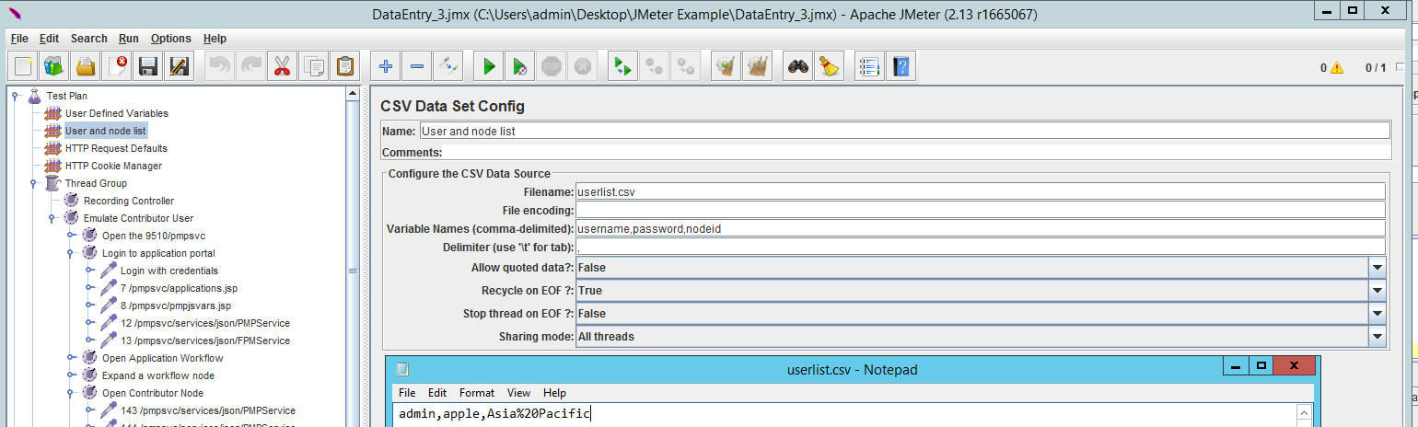Open the Function Helper dialog icon
Viewport: 1418px width, 427px height.
870,66
